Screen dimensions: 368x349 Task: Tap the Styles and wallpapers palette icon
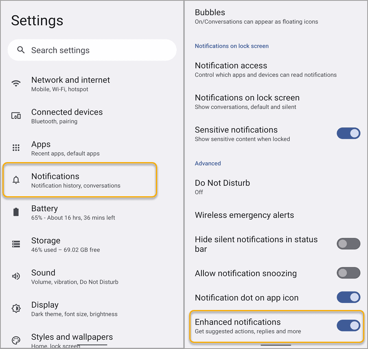pos(16,340)
